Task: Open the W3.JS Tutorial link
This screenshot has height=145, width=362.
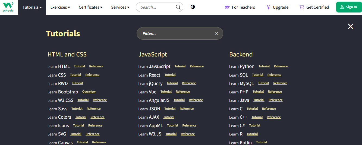Action: point(171,134)
